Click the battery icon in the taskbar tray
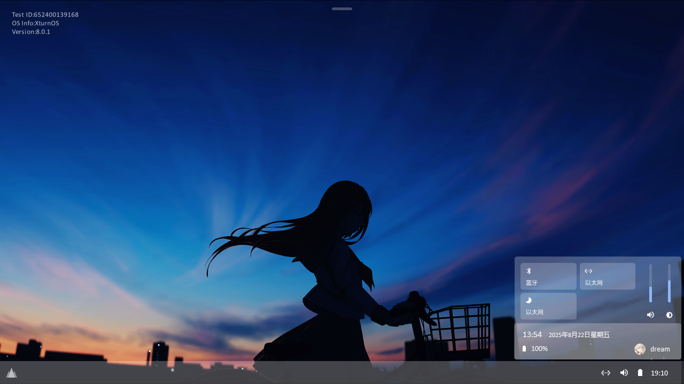The width and height of the screenshot is (684, 384). click(640, 373)
